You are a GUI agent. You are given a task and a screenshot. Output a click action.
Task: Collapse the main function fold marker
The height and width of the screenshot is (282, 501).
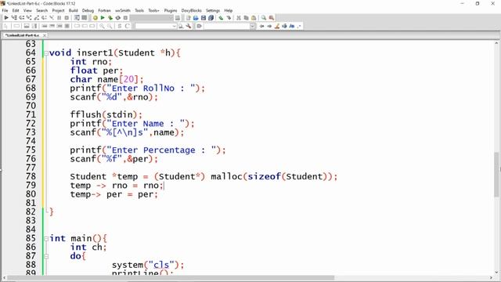[46, 238]
